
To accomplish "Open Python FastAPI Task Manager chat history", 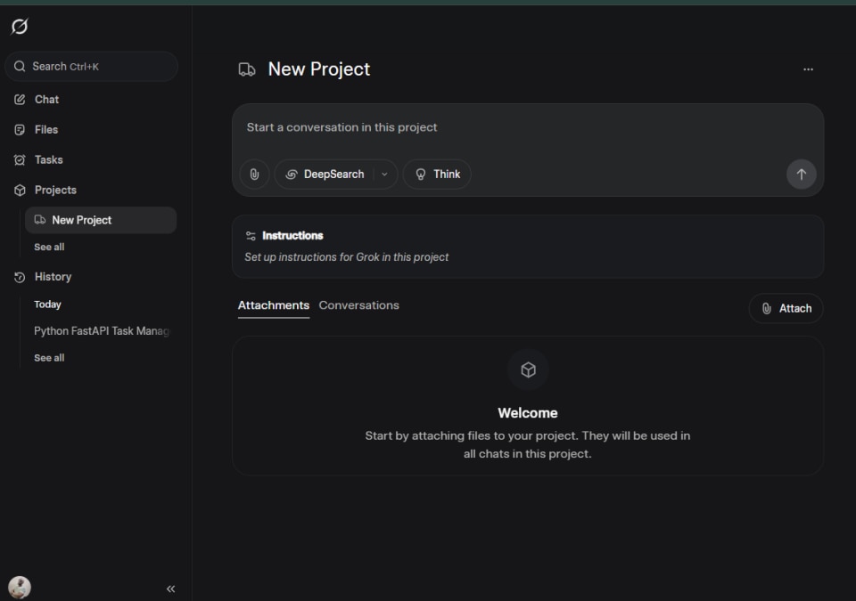I will tap(101, 331).
